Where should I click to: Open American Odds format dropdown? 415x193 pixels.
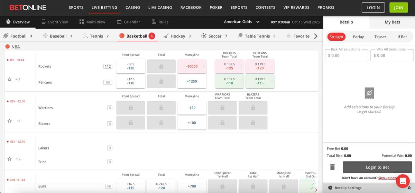point(242,22)
